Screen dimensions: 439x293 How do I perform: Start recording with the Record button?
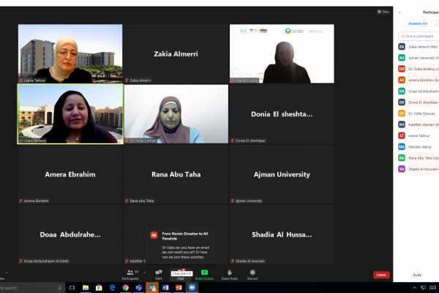click(x=252, y=274)
